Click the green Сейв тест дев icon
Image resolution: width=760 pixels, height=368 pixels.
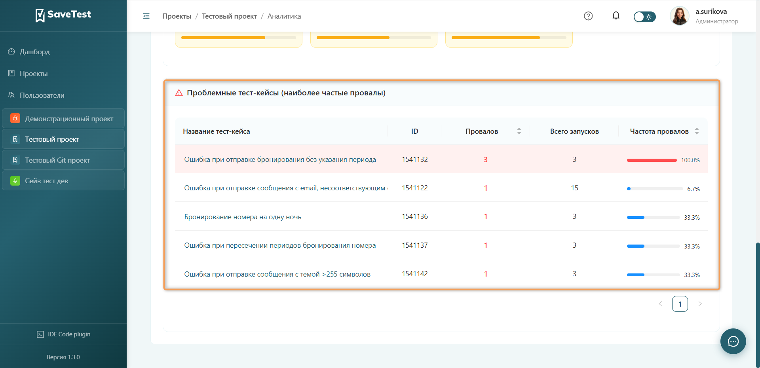coord(15,180)
